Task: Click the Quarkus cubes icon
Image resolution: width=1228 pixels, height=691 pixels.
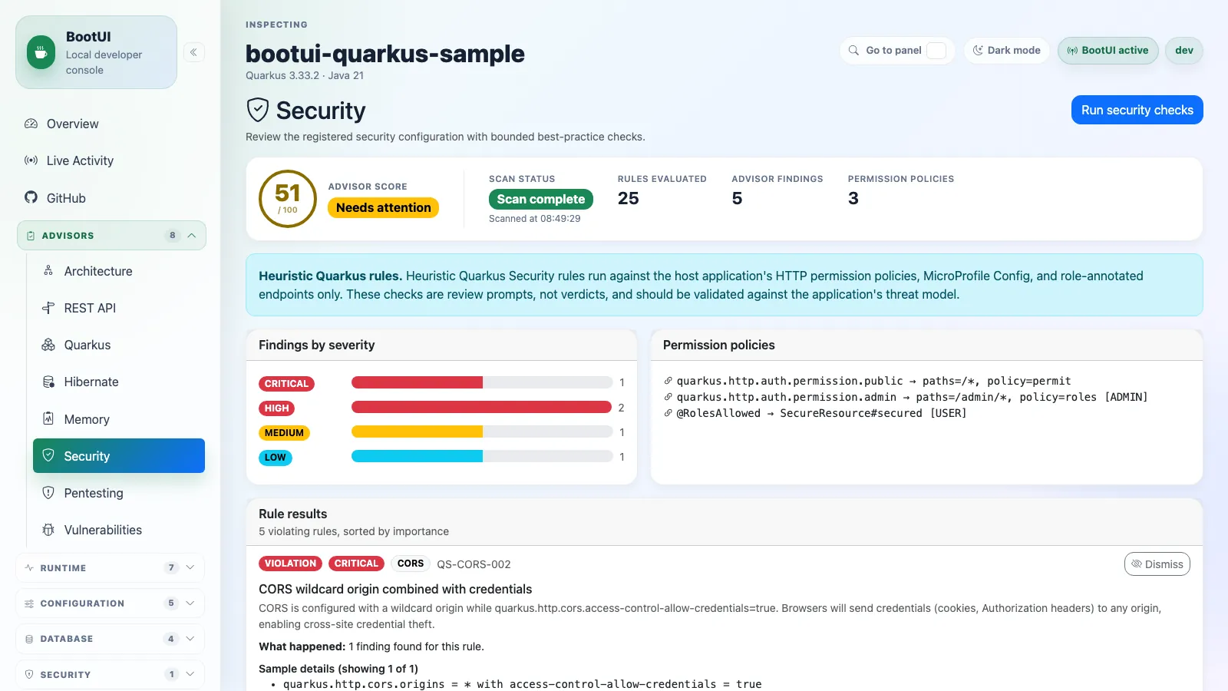Action: tap(48, 345)
